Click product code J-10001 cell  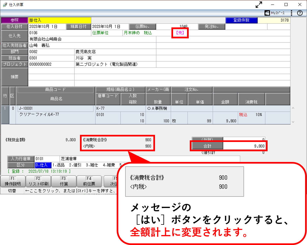[x=56, y=109]
